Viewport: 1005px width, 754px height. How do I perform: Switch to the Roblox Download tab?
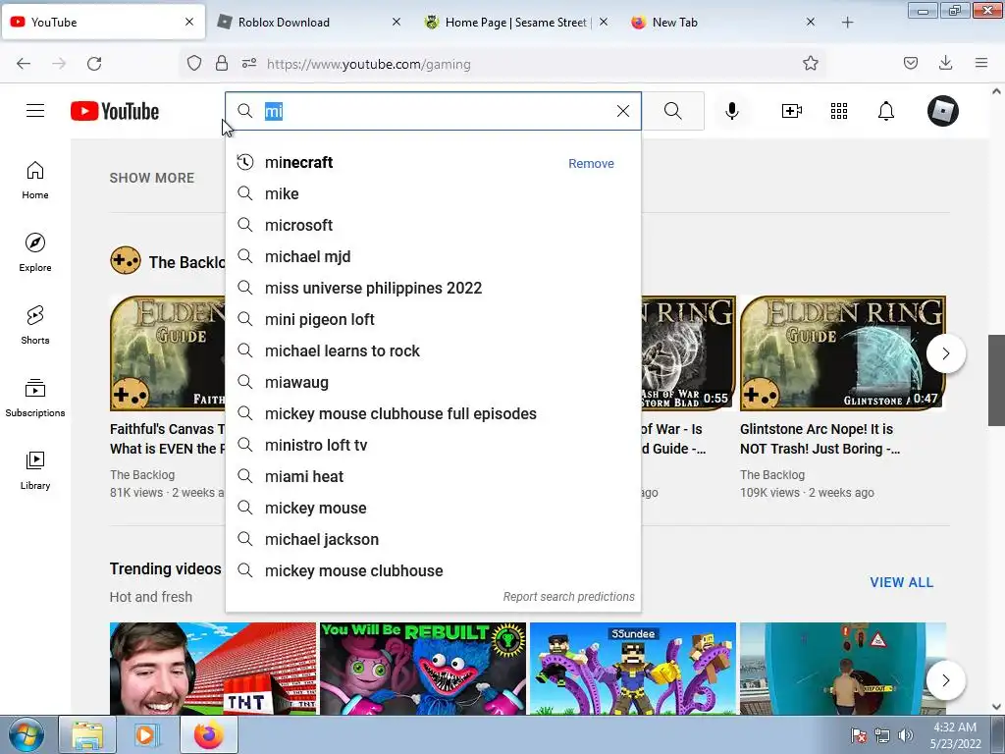(x=284, y=23)
